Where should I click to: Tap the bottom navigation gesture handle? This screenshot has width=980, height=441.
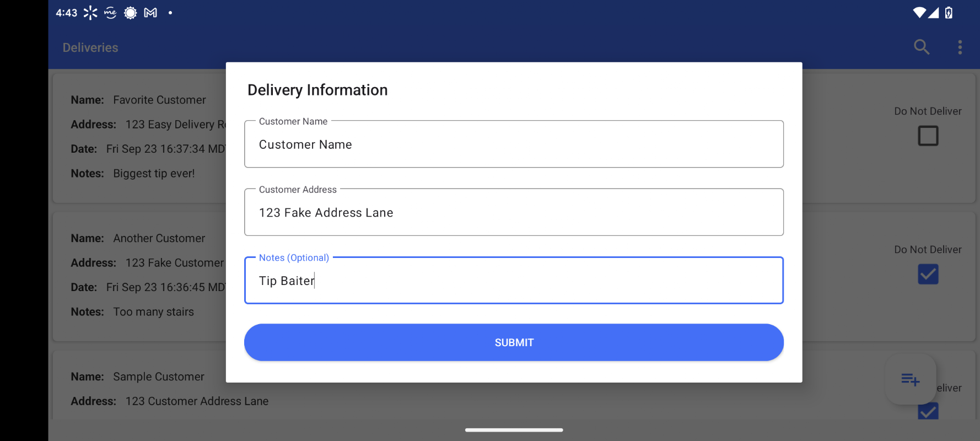(x=514, y=430)
